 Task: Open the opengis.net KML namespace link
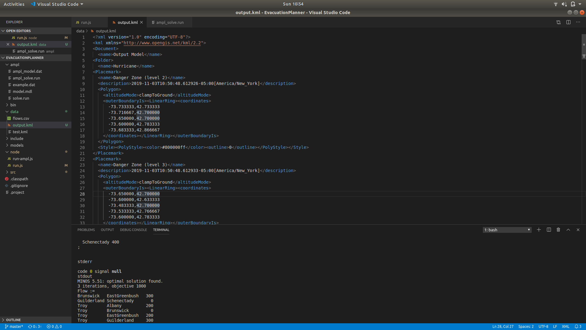click(162, 43)
